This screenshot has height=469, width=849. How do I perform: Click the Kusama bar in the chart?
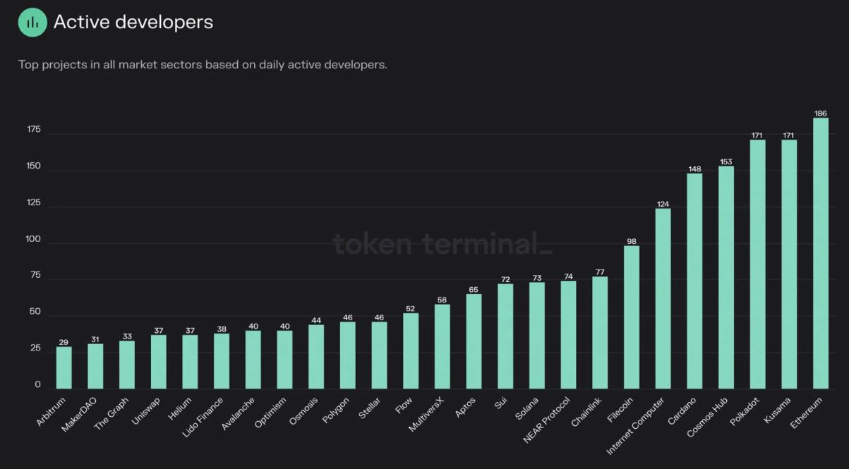click(789, 264)
